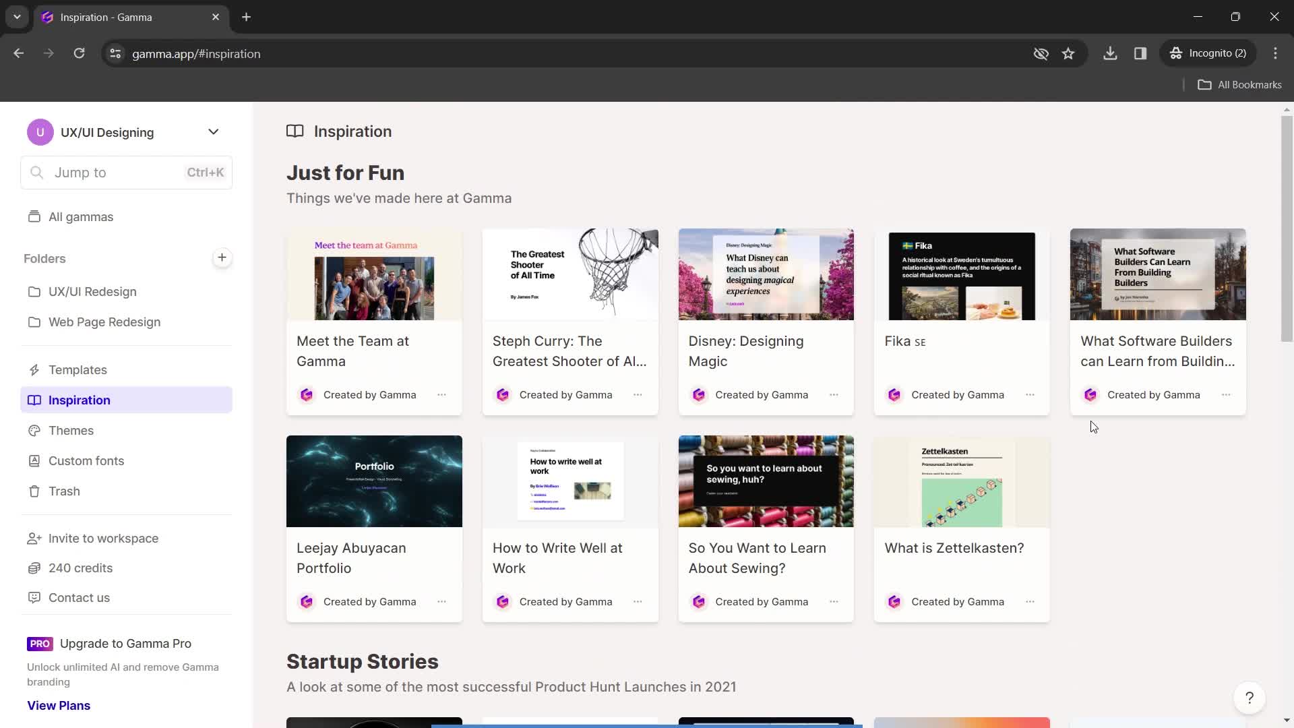1294x728 pixels.
Task: Click the PRO badge icon
Action: tap(40, 644)
